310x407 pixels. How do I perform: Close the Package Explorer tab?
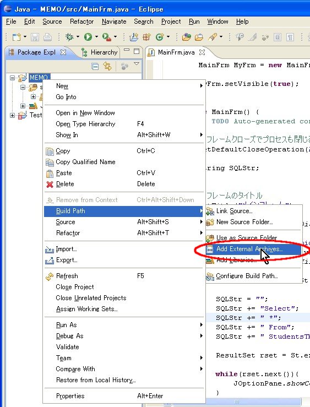click(x=63, y=52)
